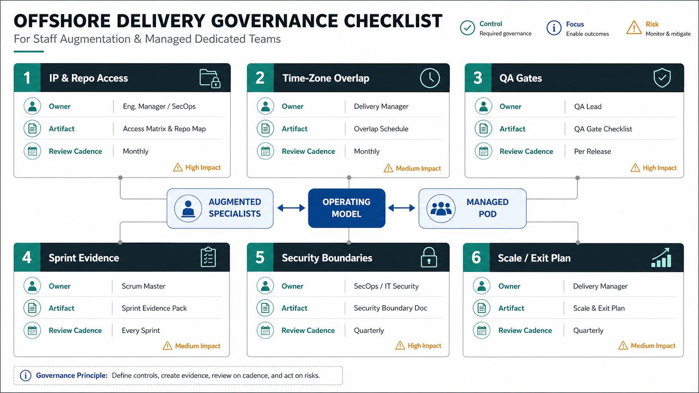Screen dimensions: 699x393
Task: Click the number 5 badge on Security Boundaries
Action: tap(260, 257)
